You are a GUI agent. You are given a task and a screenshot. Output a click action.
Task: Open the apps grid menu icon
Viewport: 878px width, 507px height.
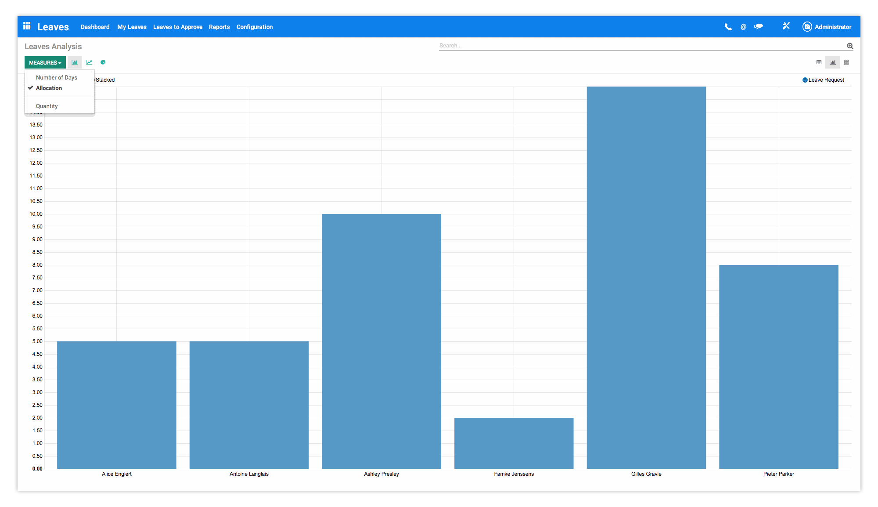pyautogui.click(x=27, y=26)
